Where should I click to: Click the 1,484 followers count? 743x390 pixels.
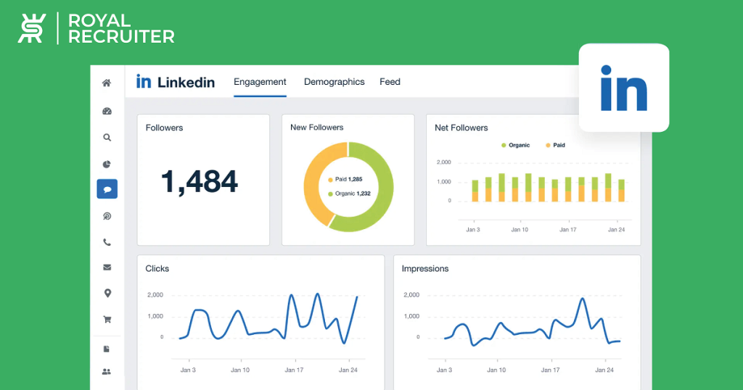point(199,182)
